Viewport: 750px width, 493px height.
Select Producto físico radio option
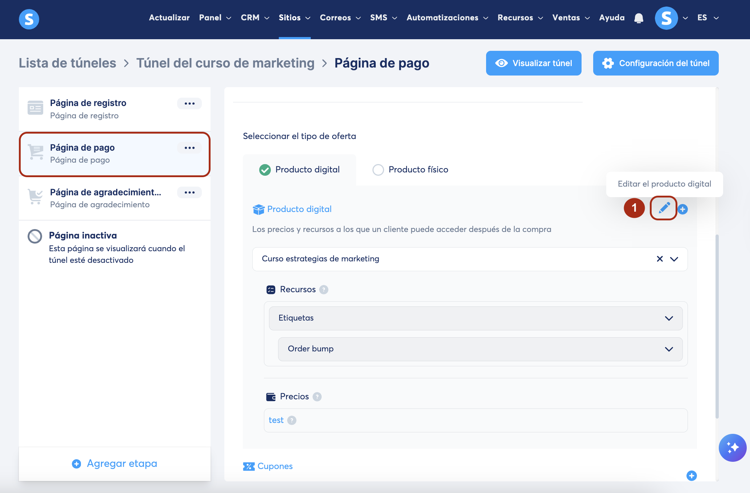378,170
